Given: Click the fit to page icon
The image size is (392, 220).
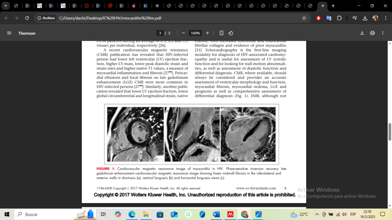Looking at the screenshot, I should point(221,33).
